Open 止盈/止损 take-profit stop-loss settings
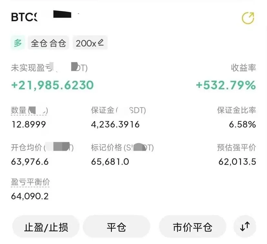 (x=46, y=227)
